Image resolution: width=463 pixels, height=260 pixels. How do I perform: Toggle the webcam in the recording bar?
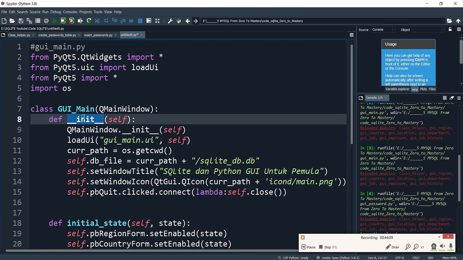(x=434, y=247)
